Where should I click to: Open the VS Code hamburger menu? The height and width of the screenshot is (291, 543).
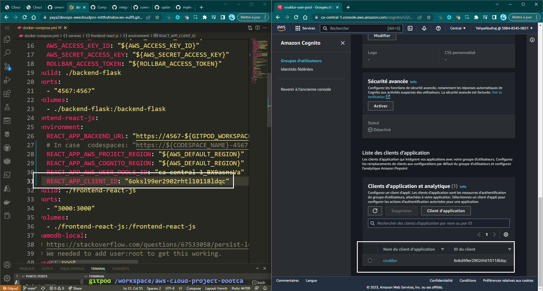pos(7,28)
